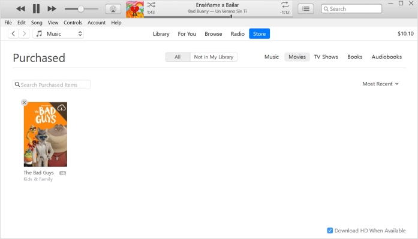Maximize the iTunes window
The image size is (418, 239).
pyautogui.click(x=401, y=4)
